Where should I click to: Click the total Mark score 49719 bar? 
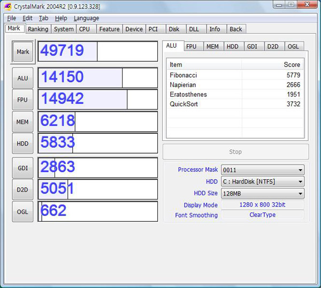tap(98, 51)
